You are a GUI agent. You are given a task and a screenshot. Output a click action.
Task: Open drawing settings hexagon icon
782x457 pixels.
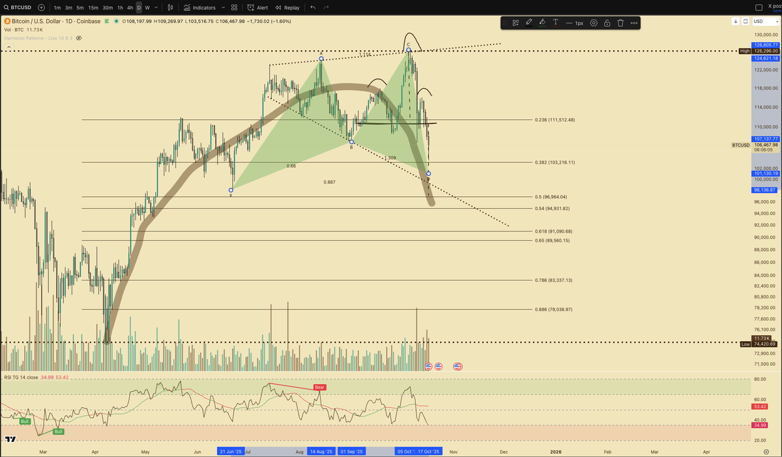pyautogui.click(x=594, y=23)
